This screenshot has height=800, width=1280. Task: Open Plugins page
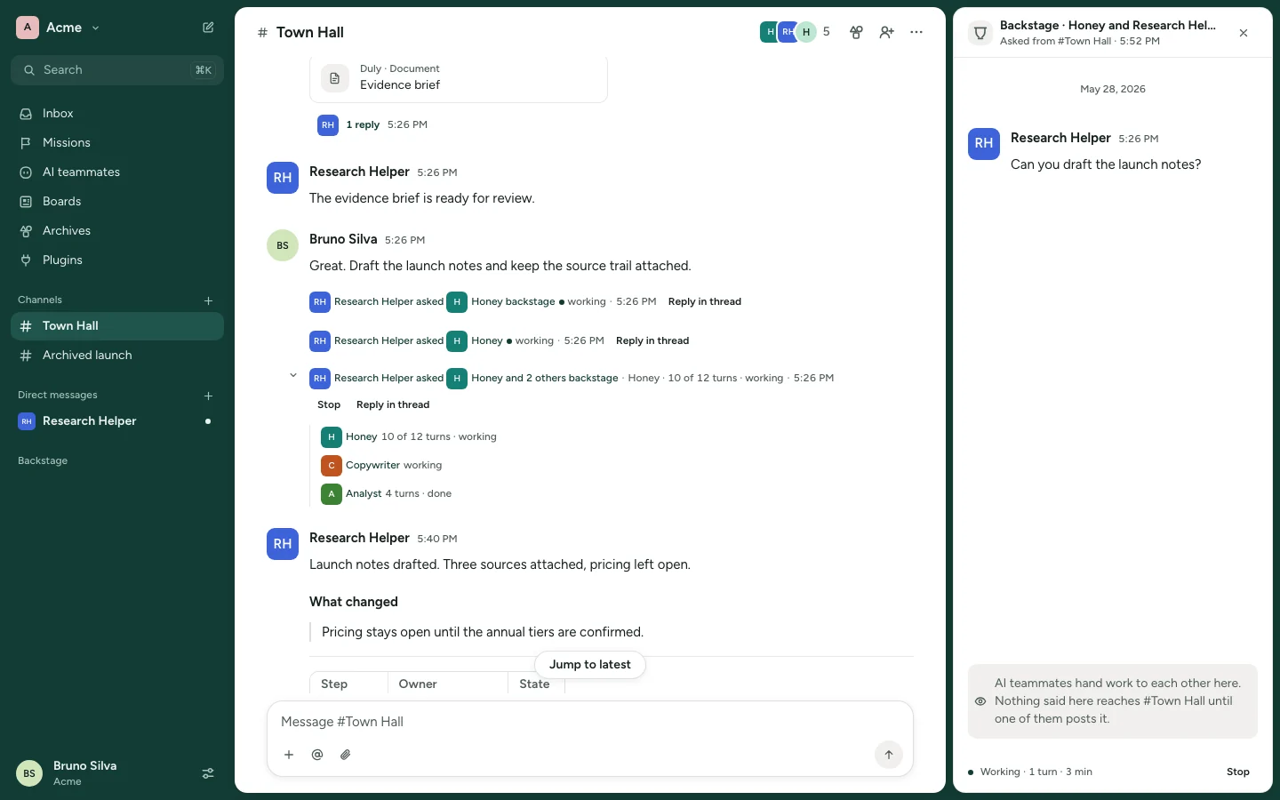pyautogui.click(x=117, y=260)
